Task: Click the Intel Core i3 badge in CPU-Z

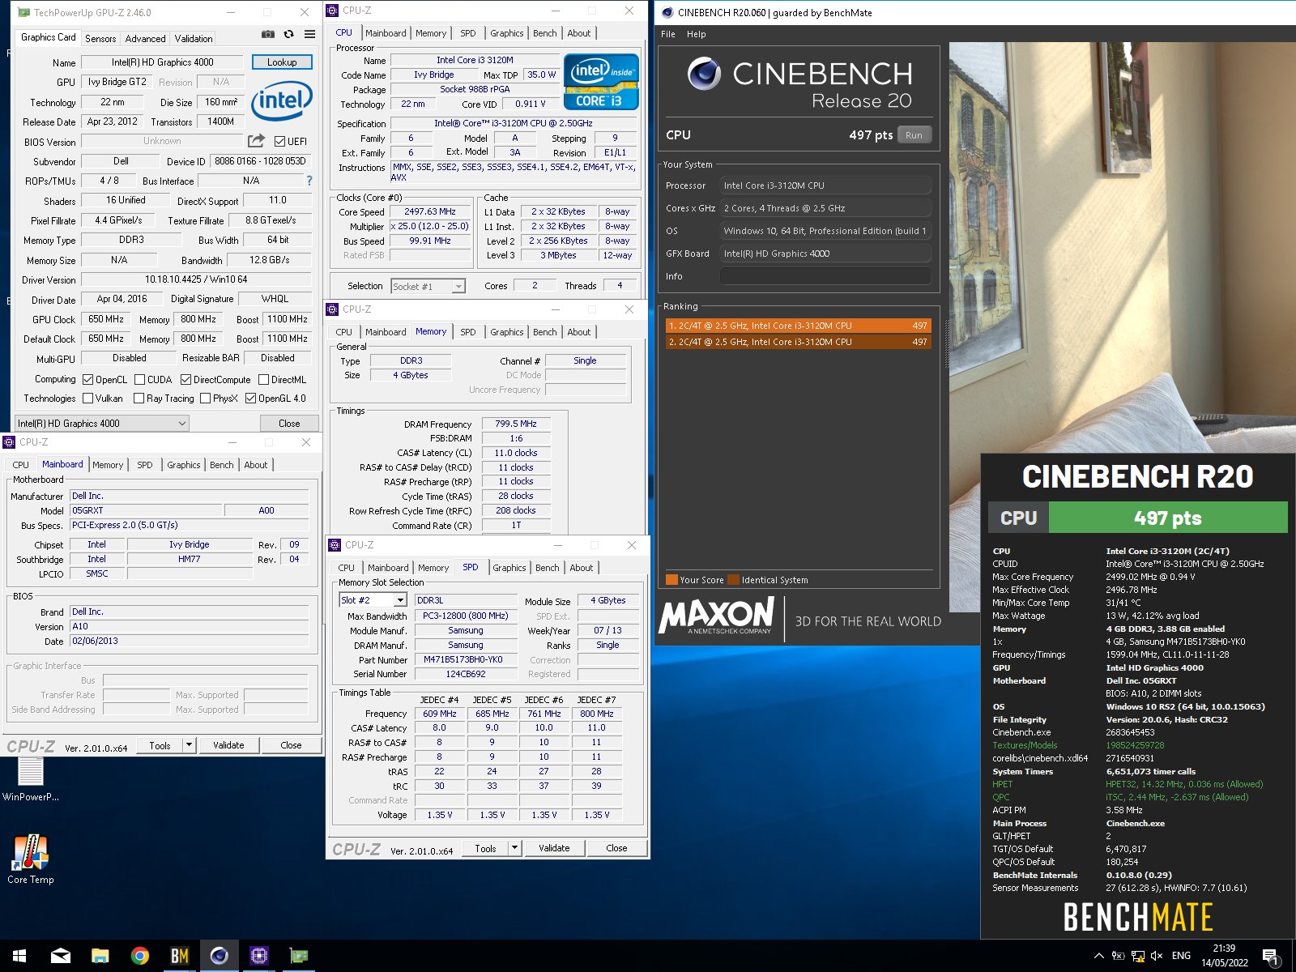Action: click(x=601, y=82)
